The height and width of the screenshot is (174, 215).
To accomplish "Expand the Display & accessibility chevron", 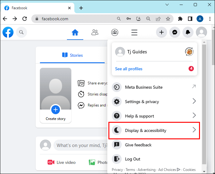I will (194, 130).
